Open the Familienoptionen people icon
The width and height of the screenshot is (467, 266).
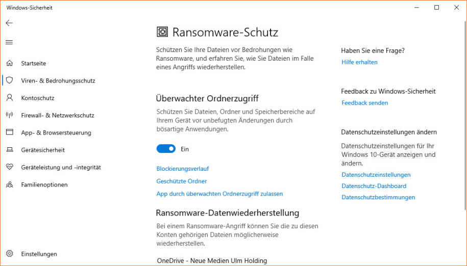point(10,184)
